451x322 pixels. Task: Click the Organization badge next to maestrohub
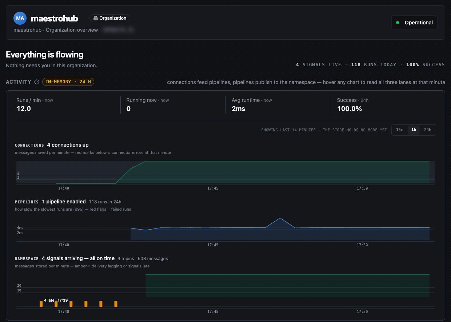click(110, 18)
